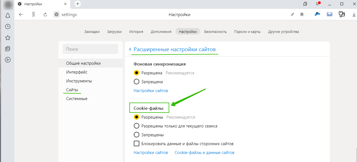
Task: Select 'Запрещена' for background sync
Action: pos(136,82)
